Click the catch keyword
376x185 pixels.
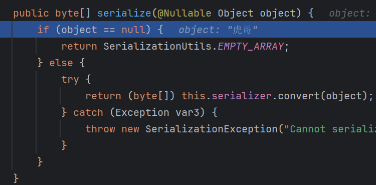88,112
